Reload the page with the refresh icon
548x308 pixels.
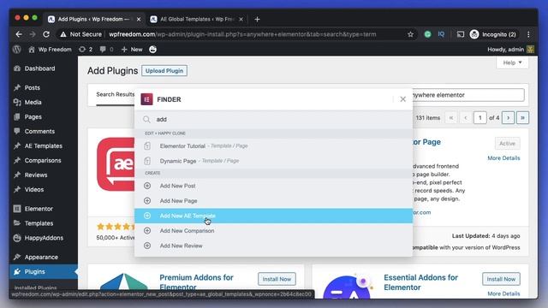point(46,34)
